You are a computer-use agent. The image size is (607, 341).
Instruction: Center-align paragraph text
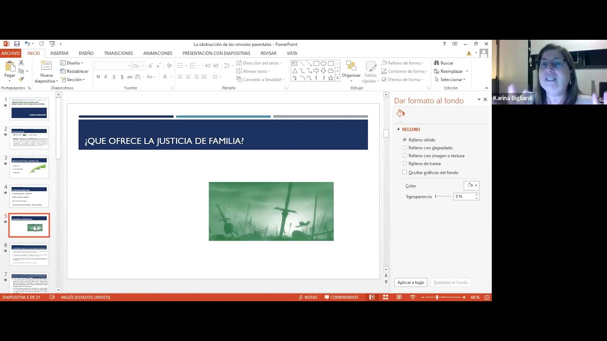188,77
